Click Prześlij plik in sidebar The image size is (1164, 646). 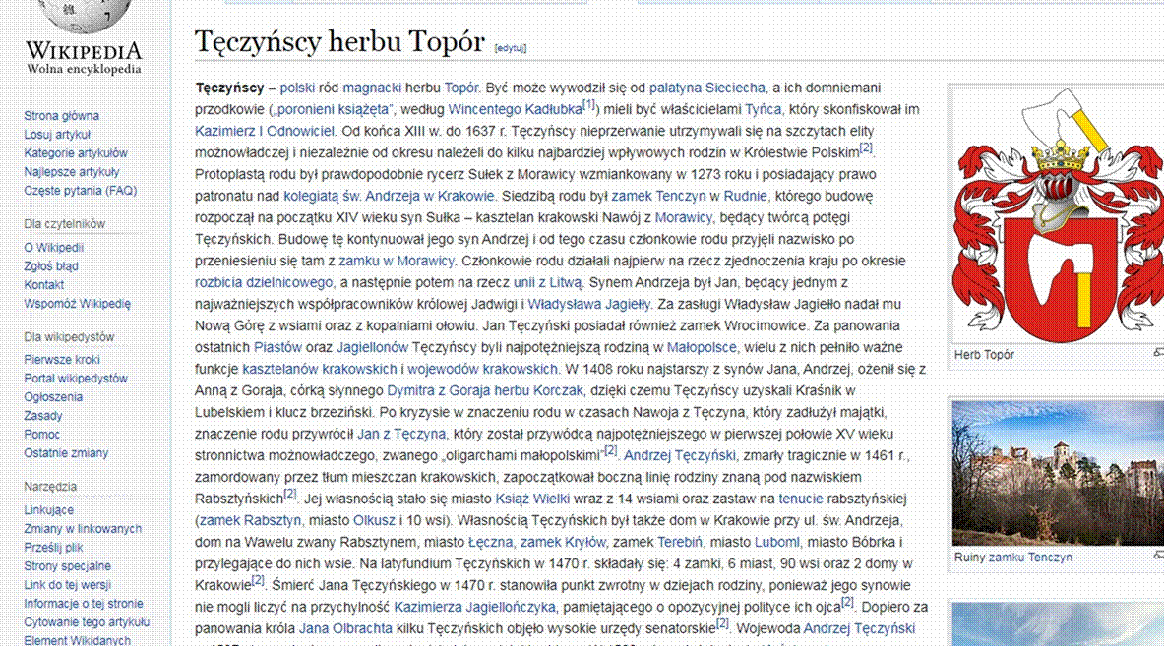click(x=53, y=547)
